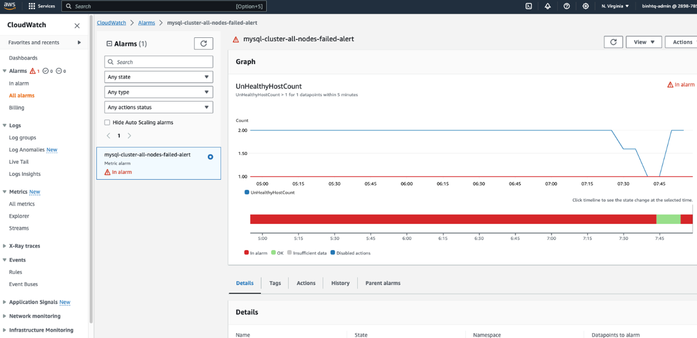Image resolution: width=697 pixels, height=338 pixels.
Task: Collapse the Events section
Action: click(5, 260)
